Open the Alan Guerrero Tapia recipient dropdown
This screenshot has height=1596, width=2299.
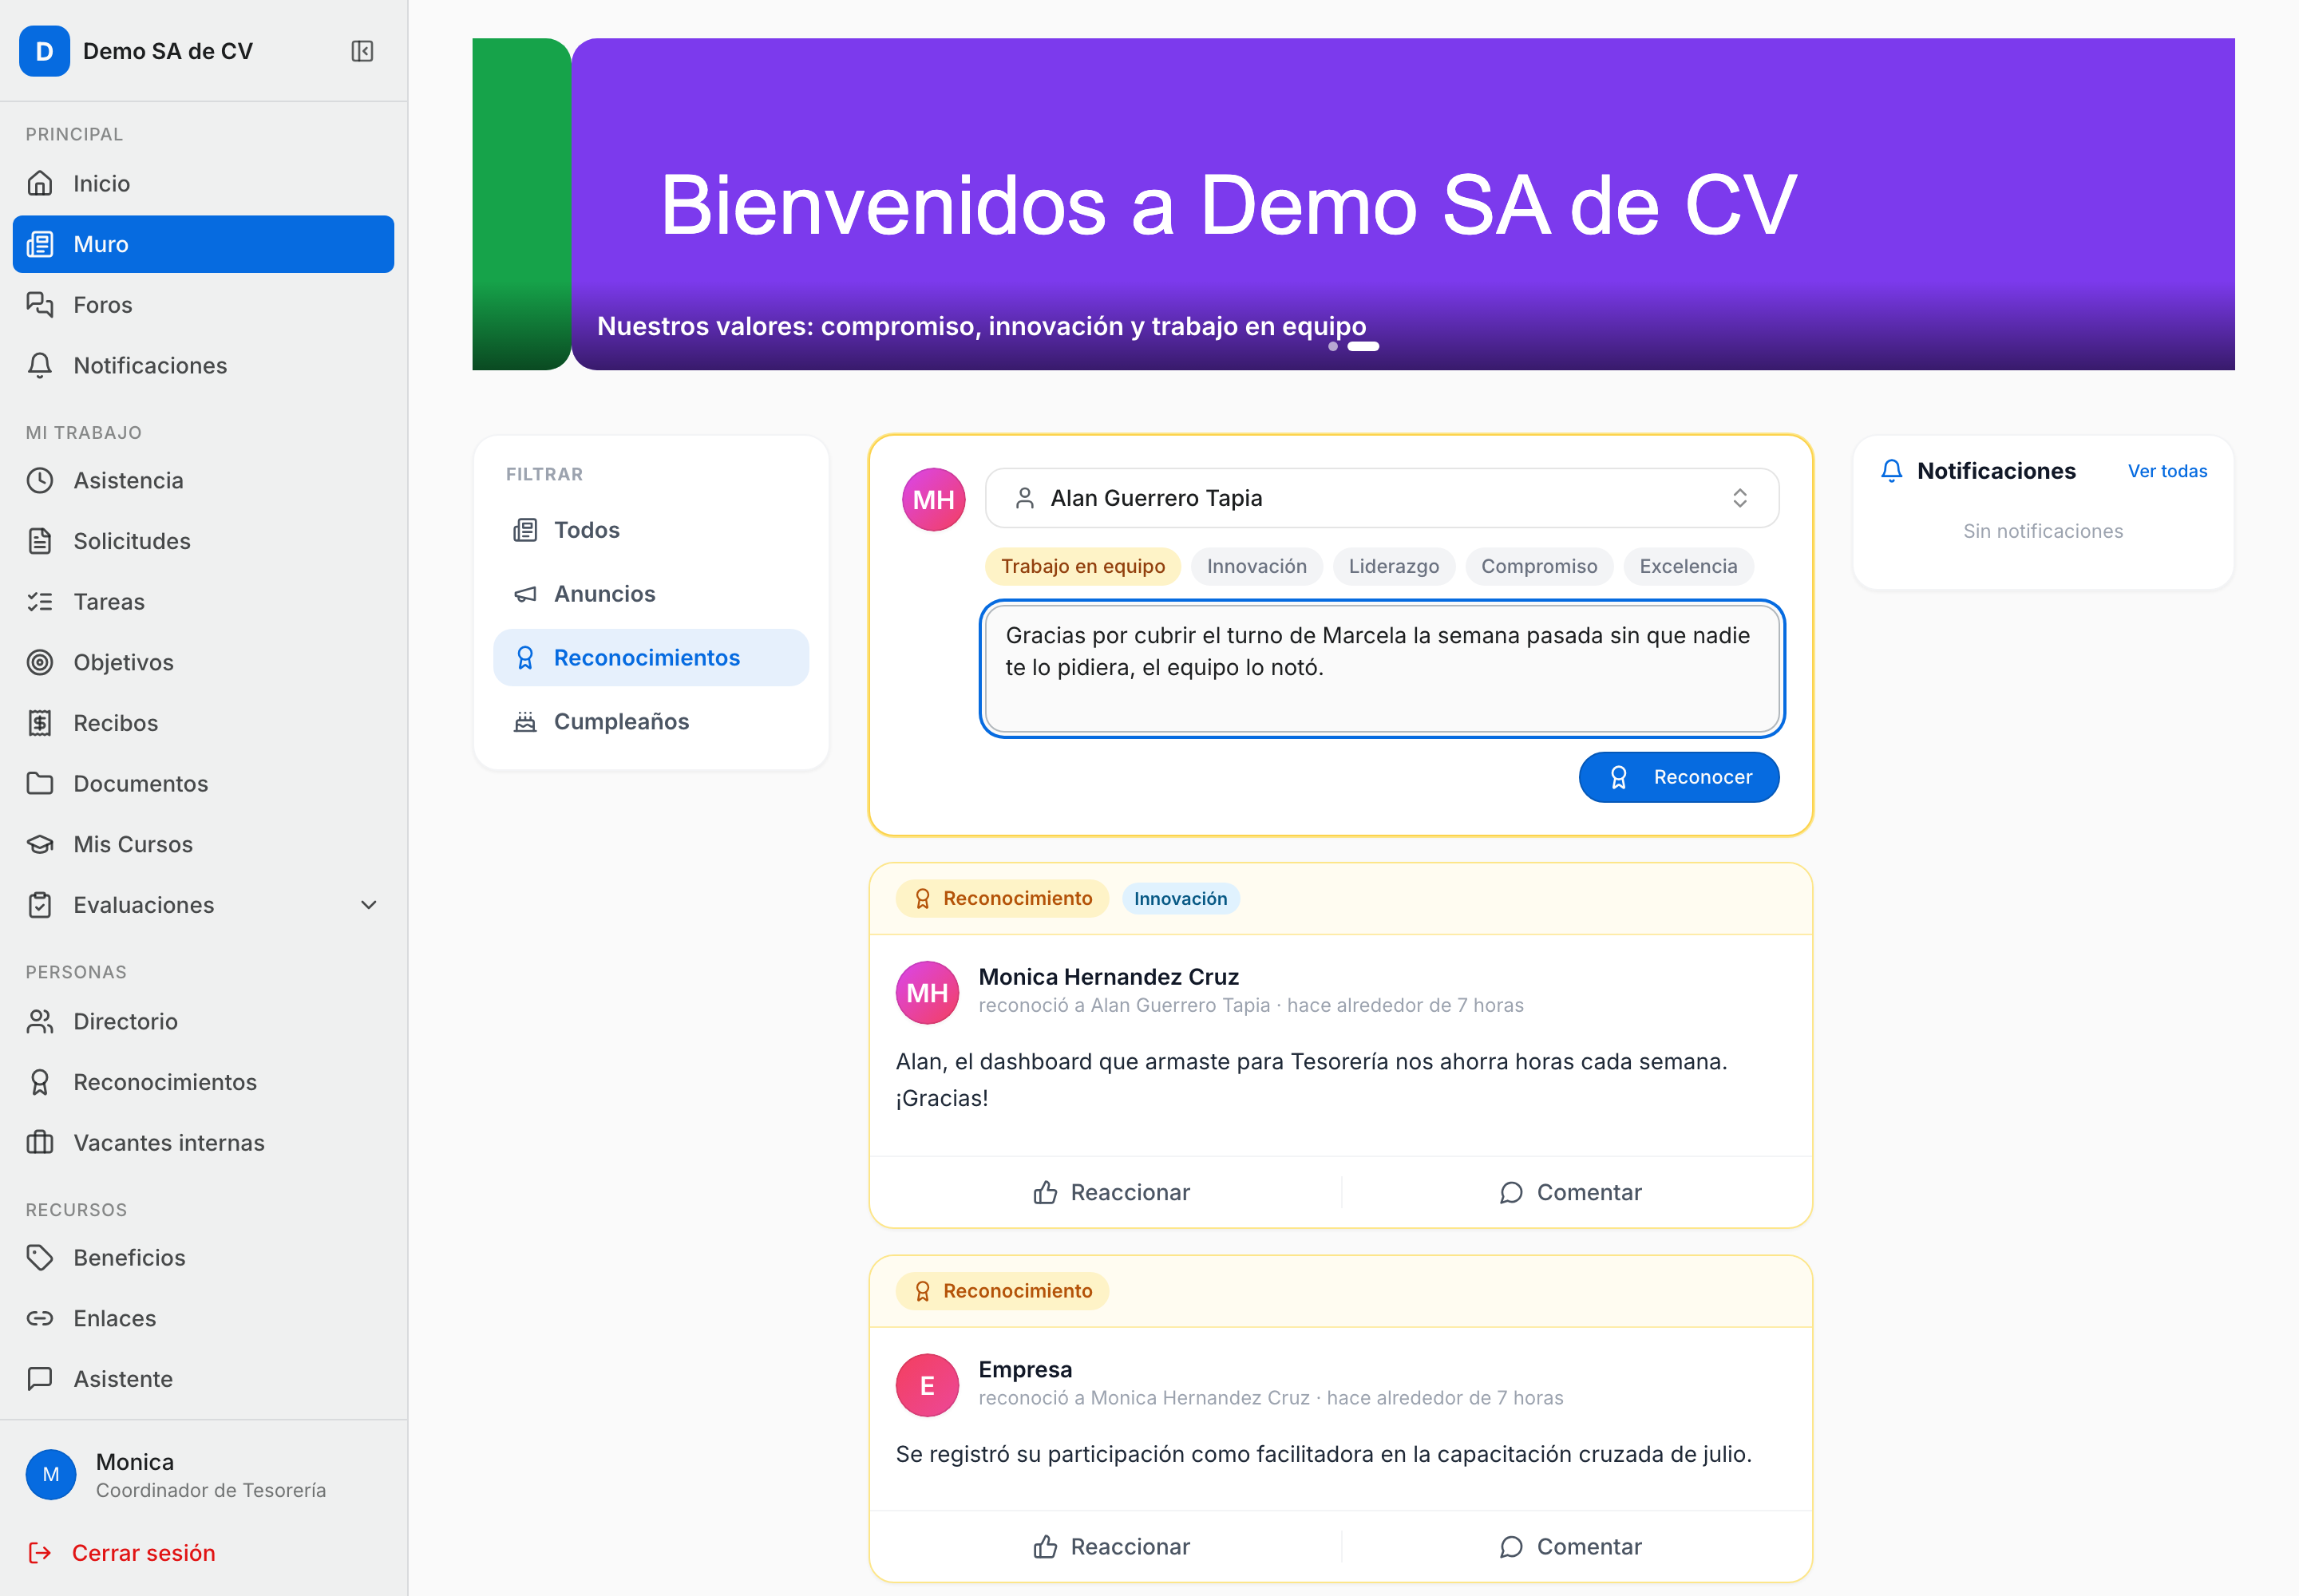[x=1382, y=498]
